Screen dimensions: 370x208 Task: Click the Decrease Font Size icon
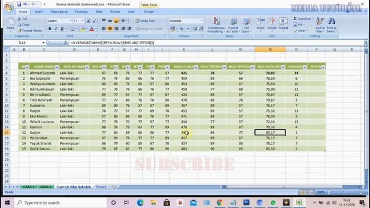[94, 21]
